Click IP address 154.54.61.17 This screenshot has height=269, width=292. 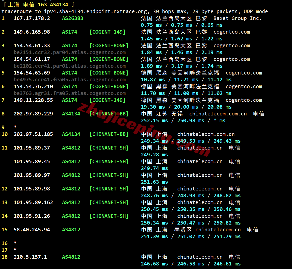point(32,59)
